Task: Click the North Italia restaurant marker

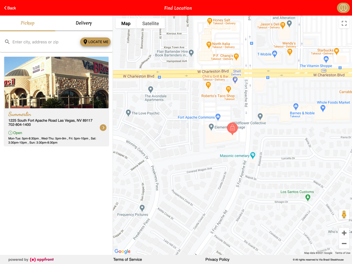Action: (x=209, y=45)
